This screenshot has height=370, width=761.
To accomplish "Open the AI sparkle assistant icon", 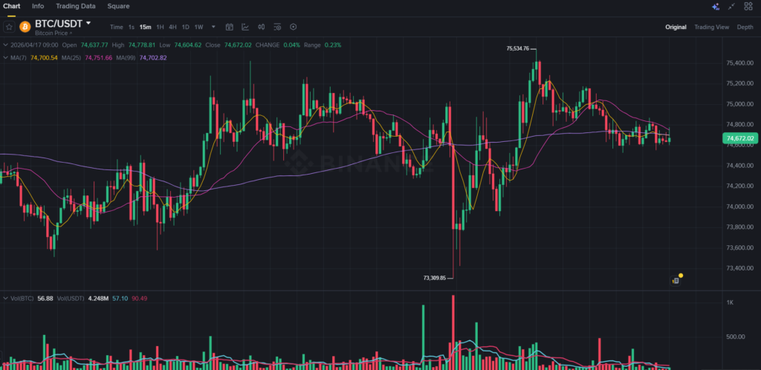I will tap(716, 7).
